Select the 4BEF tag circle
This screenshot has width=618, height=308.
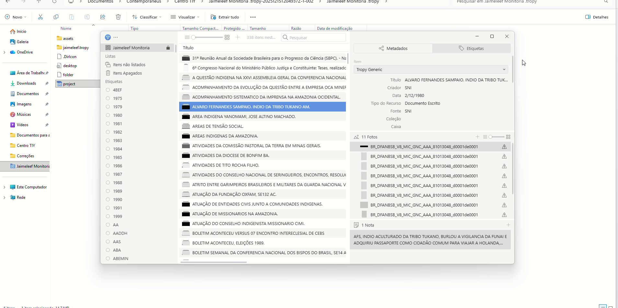point(108,90)
